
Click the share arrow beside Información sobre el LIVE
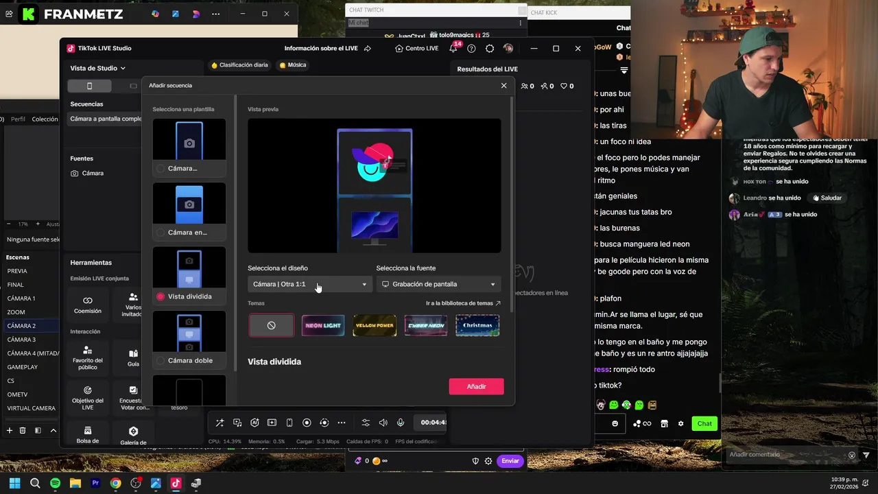368,49
